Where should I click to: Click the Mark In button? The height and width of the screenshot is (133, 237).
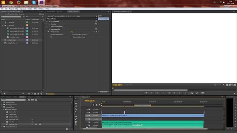(152, 93)
